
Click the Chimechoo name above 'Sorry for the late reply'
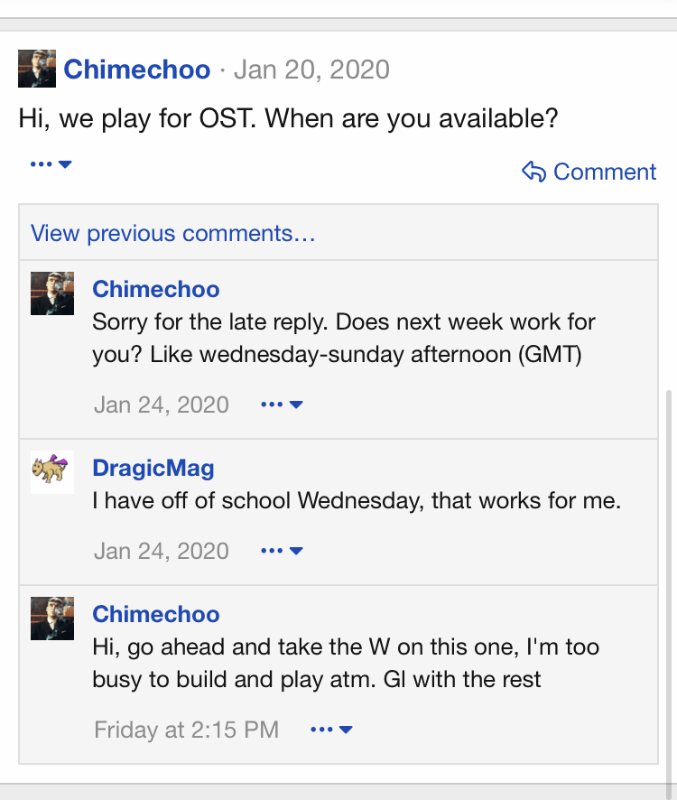156,289
